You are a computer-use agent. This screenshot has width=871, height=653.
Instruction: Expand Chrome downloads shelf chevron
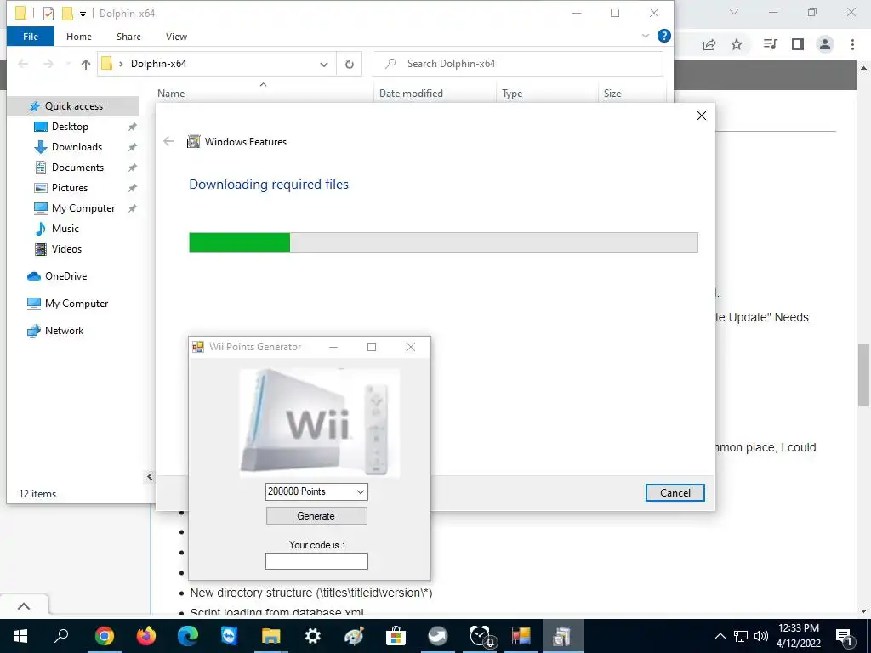(24, 606)
